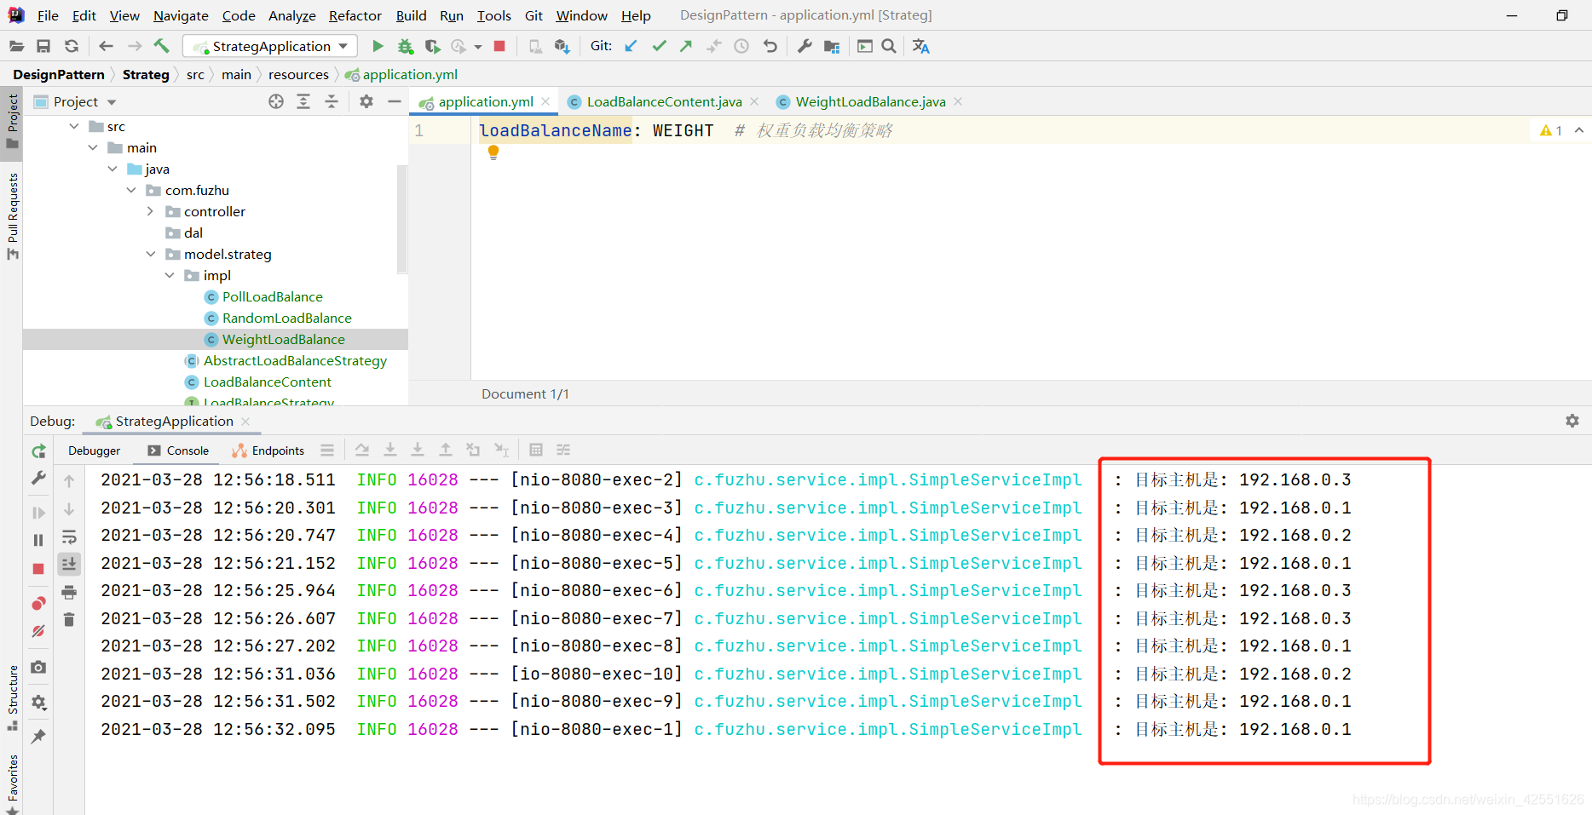Open Project panel gear options
Viewport: 1592px width, 815px height.
click(x=366, y=101)
